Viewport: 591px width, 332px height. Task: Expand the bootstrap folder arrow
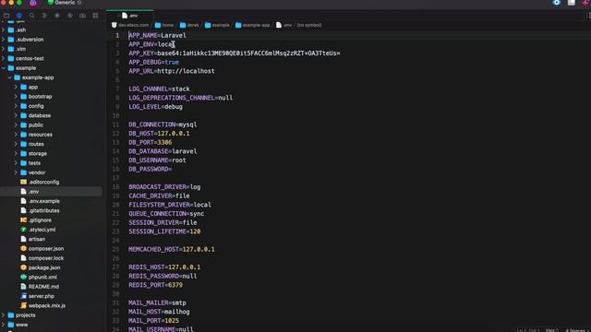pos(16,96)
